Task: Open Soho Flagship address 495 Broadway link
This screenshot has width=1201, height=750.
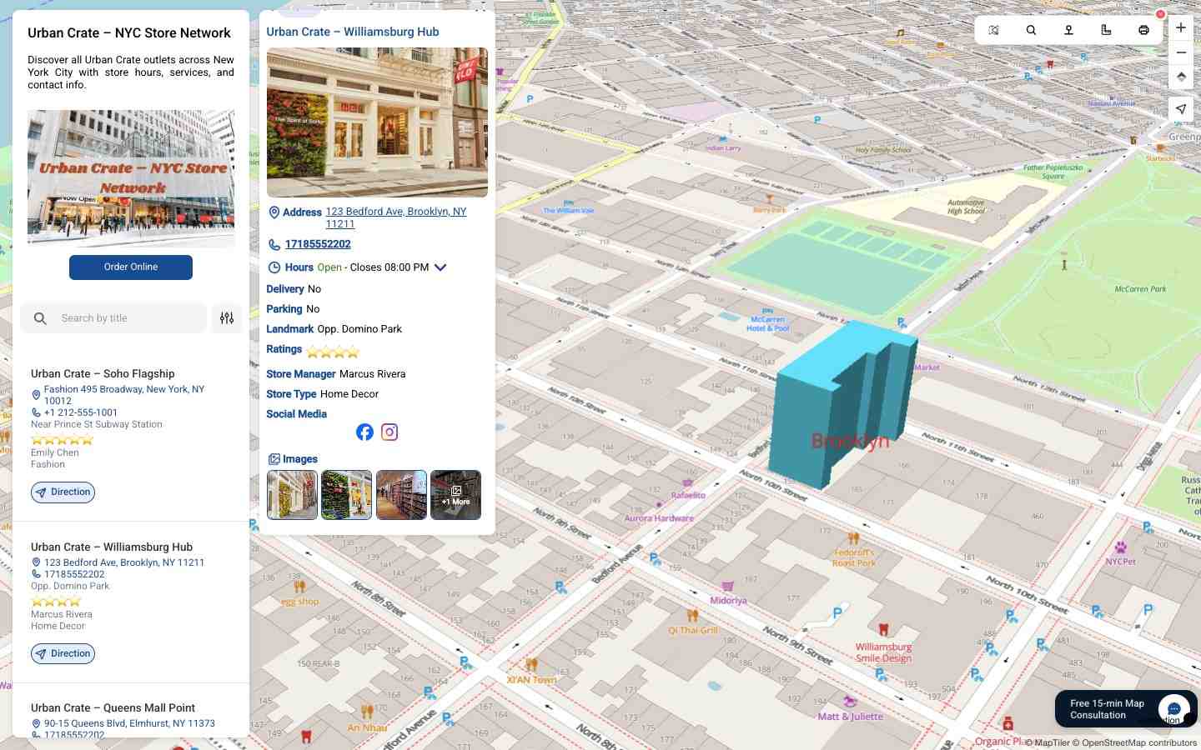Action: [x=124, y=395]
